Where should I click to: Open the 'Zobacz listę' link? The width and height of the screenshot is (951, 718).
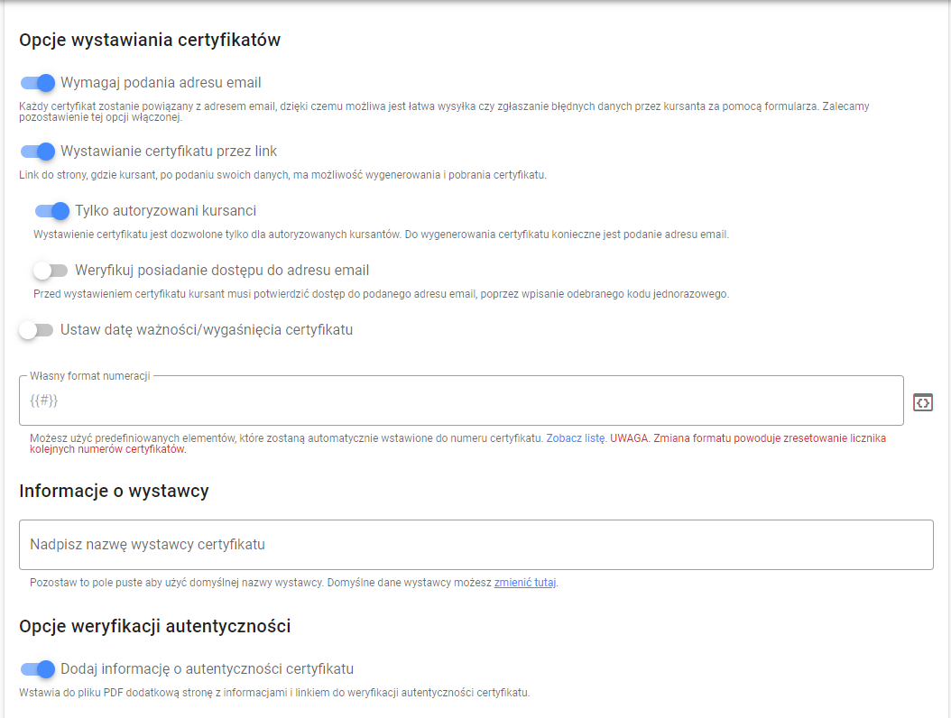[x=576, y=437]
